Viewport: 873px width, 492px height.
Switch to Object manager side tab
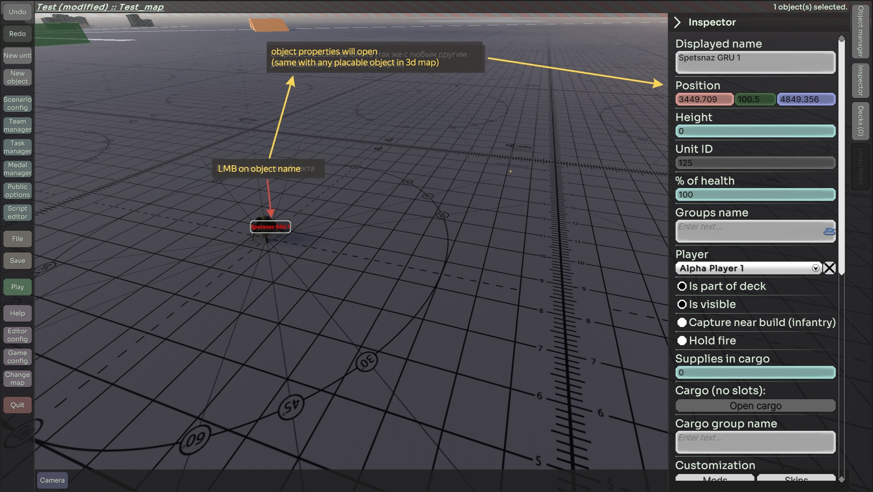861,31
